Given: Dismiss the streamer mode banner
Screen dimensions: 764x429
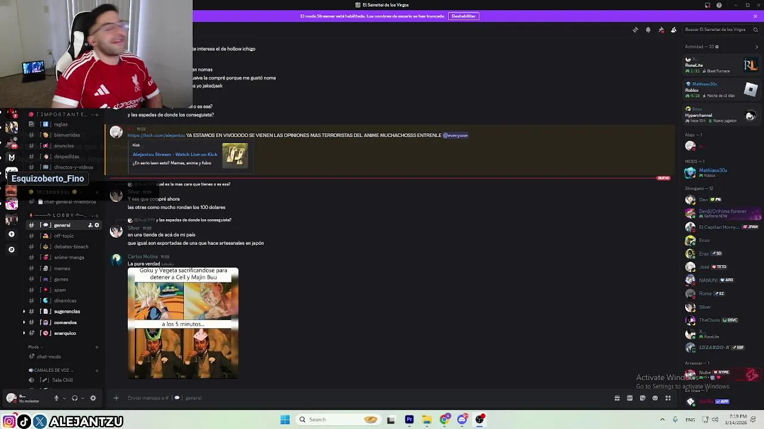Looking at the screenshot, I should 755,16.
